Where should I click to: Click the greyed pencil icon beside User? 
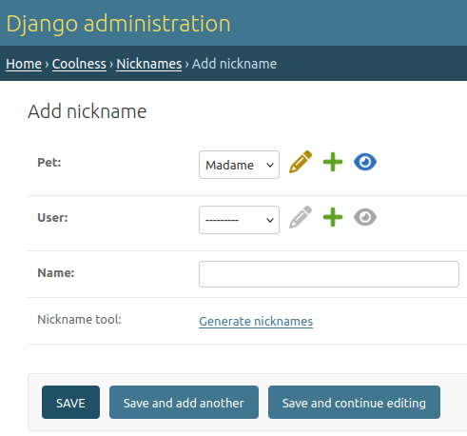click(x=301, y=217)
